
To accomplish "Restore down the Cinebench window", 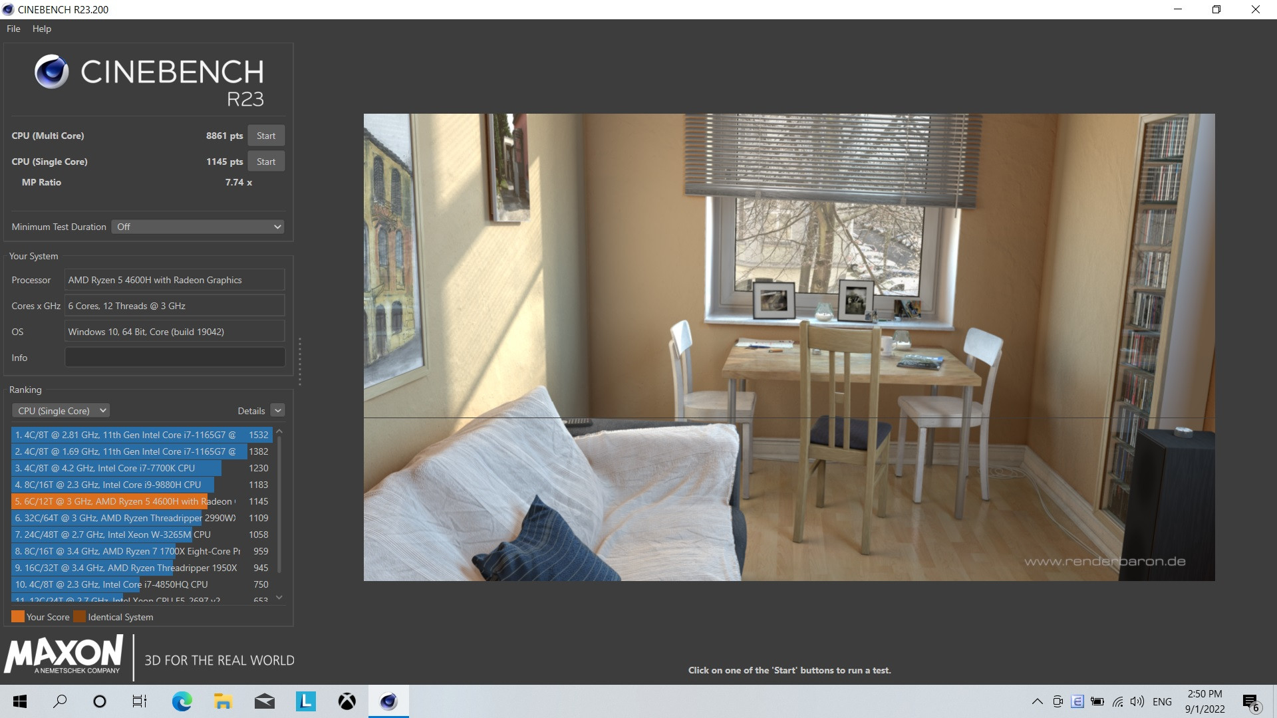I will [x=1216, y=9].
